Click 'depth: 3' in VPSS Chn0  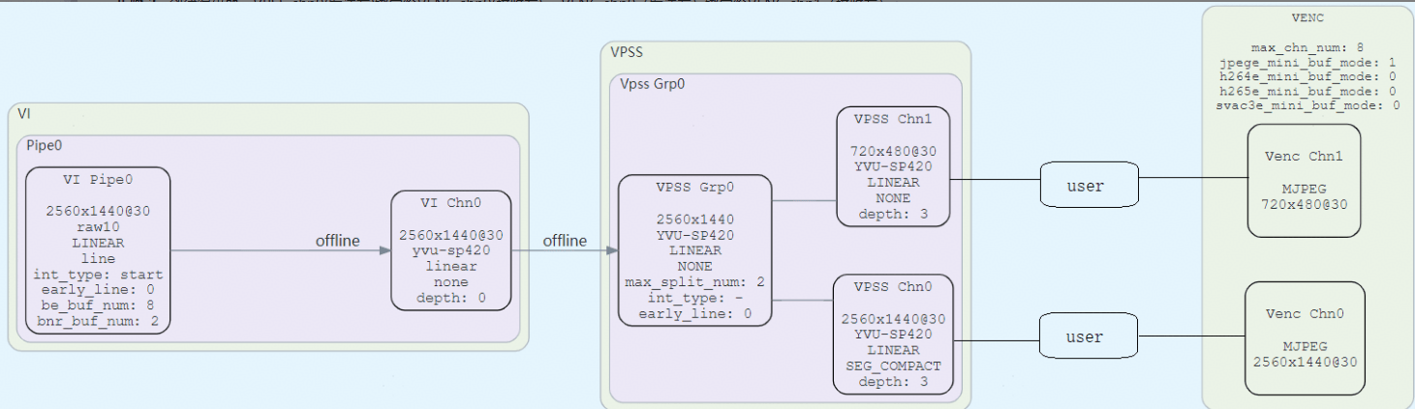pos(893,381)
